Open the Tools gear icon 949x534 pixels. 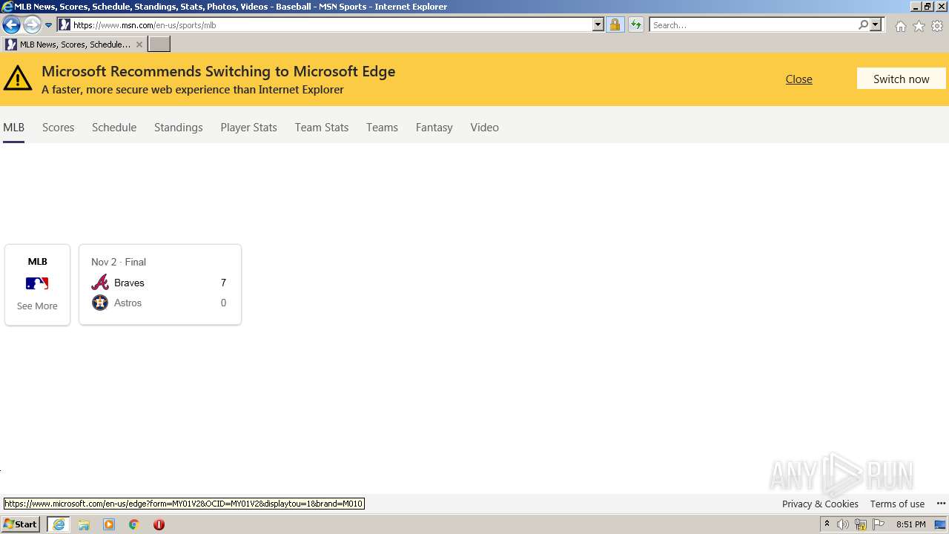point(937,26)
